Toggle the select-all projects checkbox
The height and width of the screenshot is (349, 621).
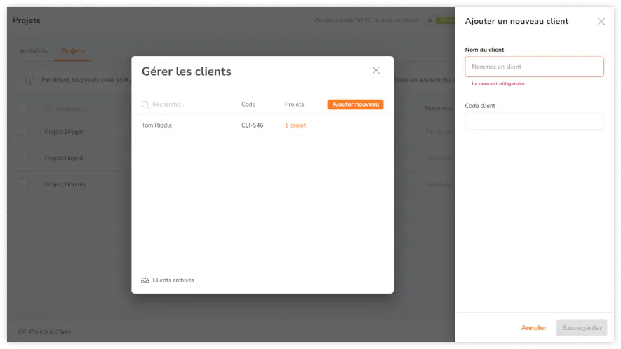[x=23, y=108]
